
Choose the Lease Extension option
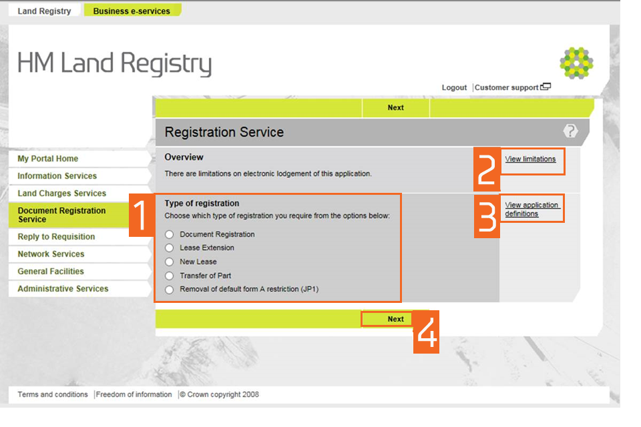[170, 248]
